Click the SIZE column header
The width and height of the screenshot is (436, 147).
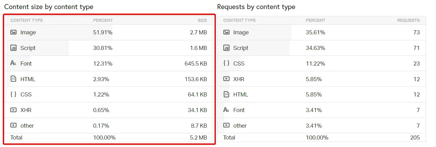[x=202, y=20]
